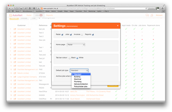Click the Customer column header
Viewport: 172px width, 112px height.
pyautogui.click(x=21, y=25)
